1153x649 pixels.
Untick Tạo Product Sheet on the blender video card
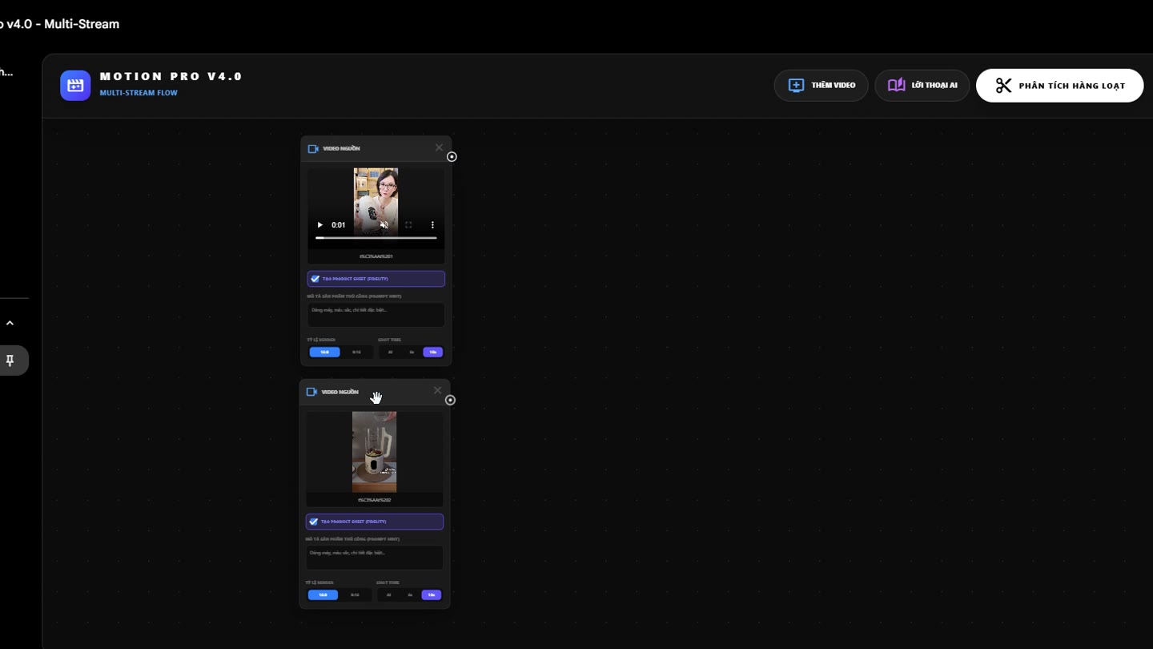click(314, 522)
